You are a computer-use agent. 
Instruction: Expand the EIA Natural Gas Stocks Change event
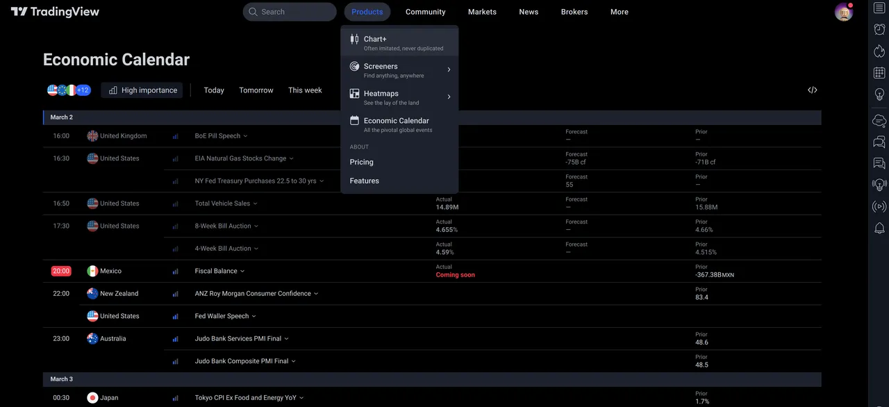(x=291, y=158)
